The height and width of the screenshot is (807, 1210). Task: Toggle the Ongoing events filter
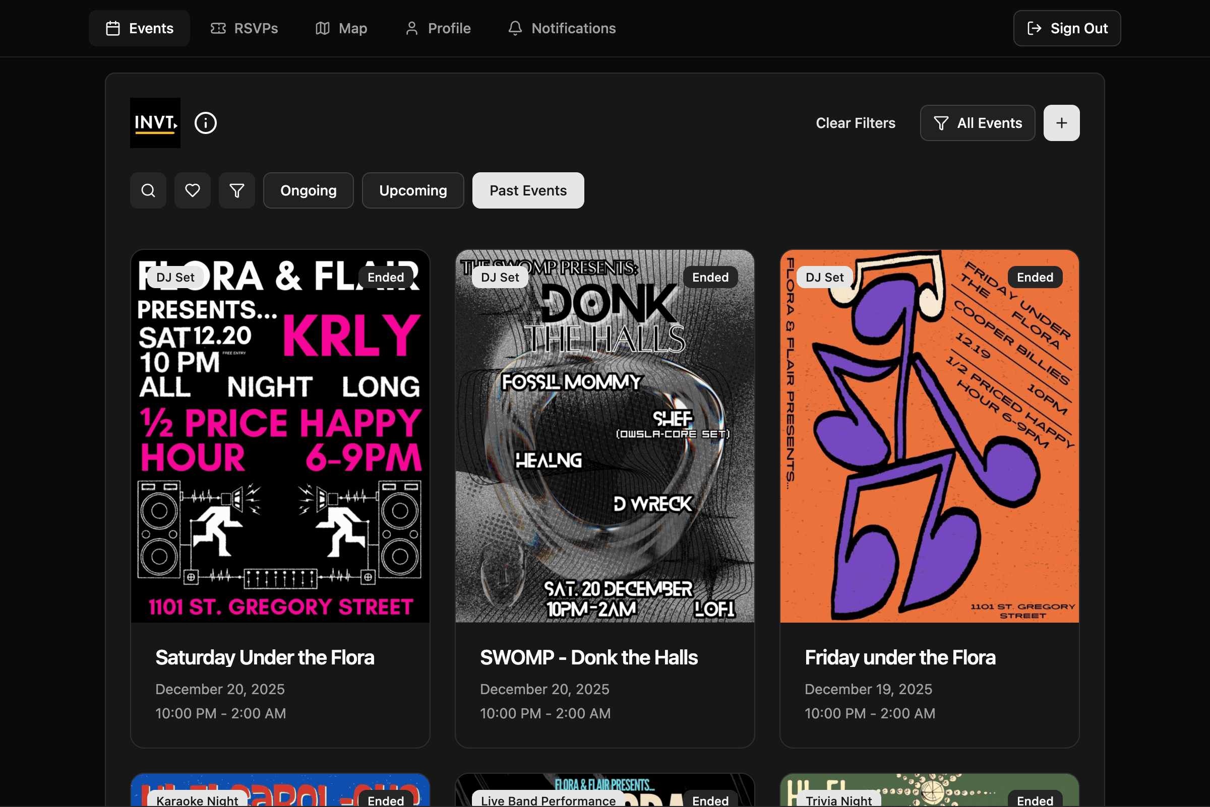click(308, 190)
